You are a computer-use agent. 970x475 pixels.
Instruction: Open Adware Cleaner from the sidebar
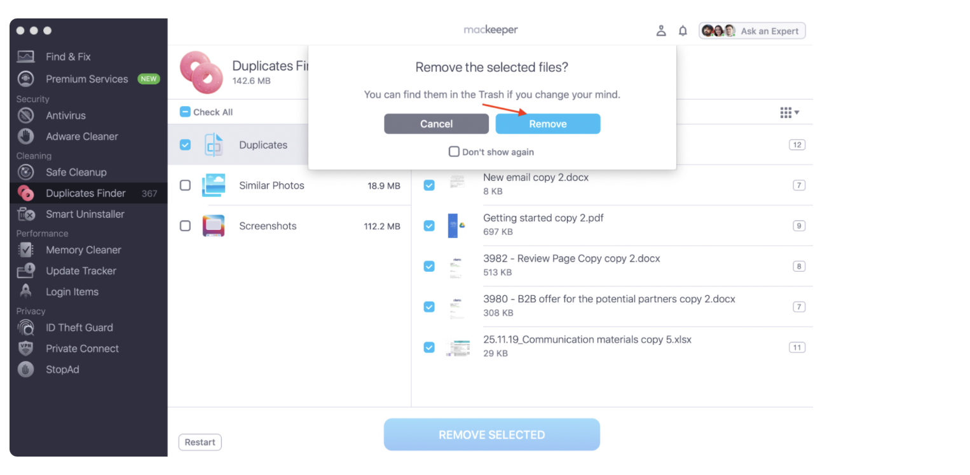81,136
